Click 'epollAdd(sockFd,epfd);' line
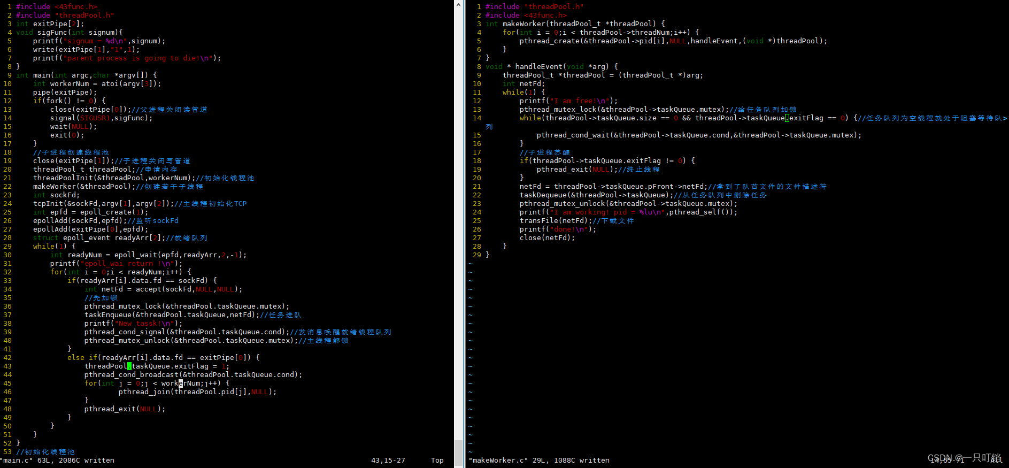 106,220
